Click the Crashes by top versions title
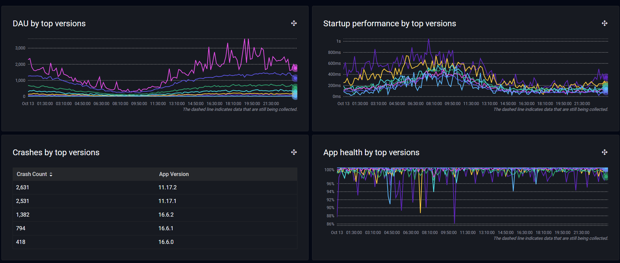The width and height of the screenshot is (620, 263). pyautogui.click(x=56, y=152)
